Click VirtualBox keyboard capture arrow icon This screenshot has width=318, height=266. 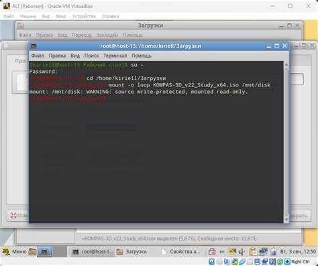tap(287, 261)
